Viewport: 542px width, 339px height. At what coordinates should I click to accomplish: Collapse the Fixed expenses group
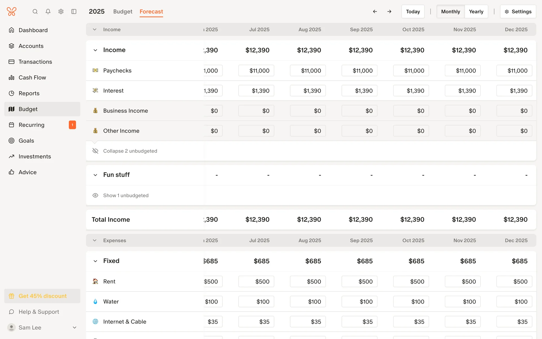coord(95,261)
